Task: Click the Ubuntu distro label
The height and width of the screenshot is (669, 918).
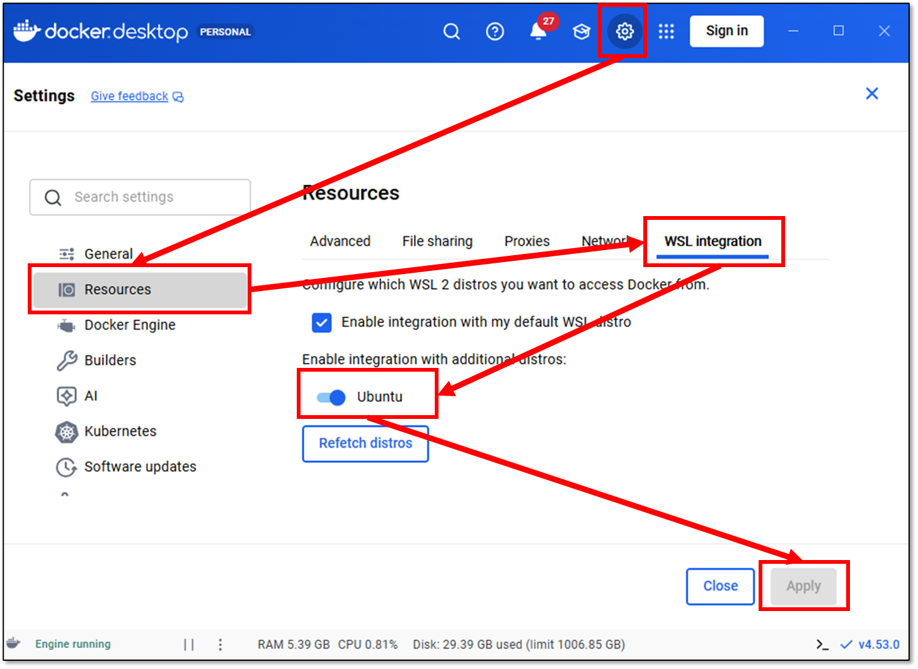Action: click(x=379, y=397)
